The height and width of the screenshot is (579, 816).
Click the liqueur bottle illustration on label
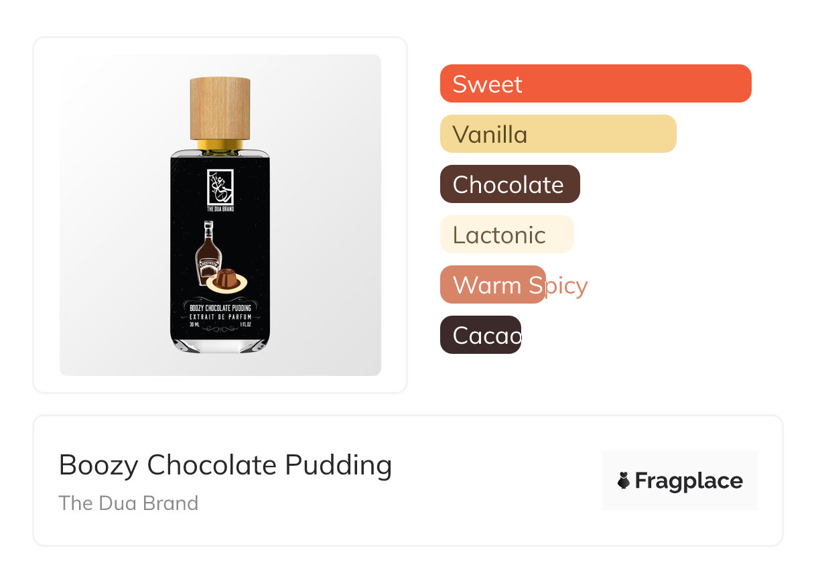(208, 253)
